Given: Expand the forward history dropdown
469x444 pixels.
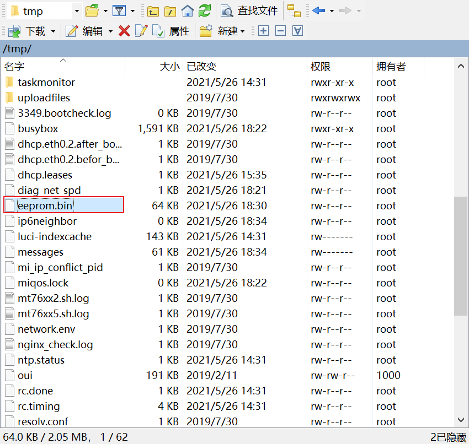Looking at the screenshot, I should [359, 11].
